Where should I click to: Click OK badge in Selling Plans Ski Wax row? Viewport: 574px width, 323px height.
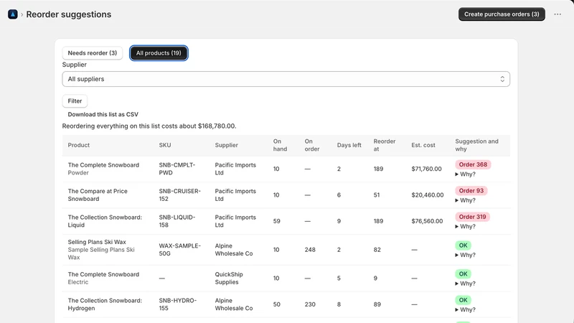tap(463, 245)
